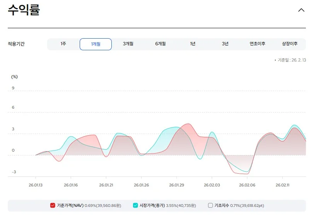Click the 26.01.29 date on x-axis
The image size is (314, 215).
pyautogui.click(x=177, y=185)
